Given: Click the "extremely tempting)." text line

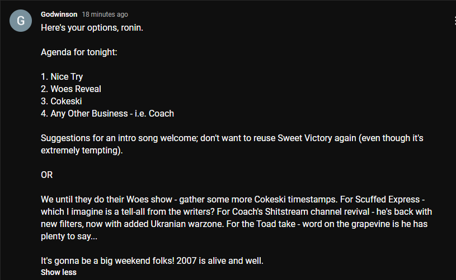Looking at the screenshot, I should 82,151.
